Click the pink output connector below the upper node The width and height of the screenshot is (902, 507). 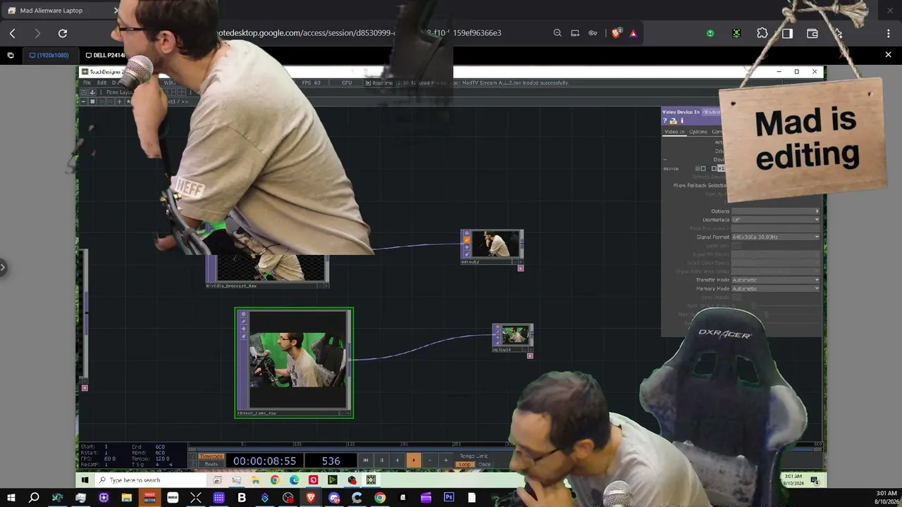pyautogui.click(x=521, y=268)
